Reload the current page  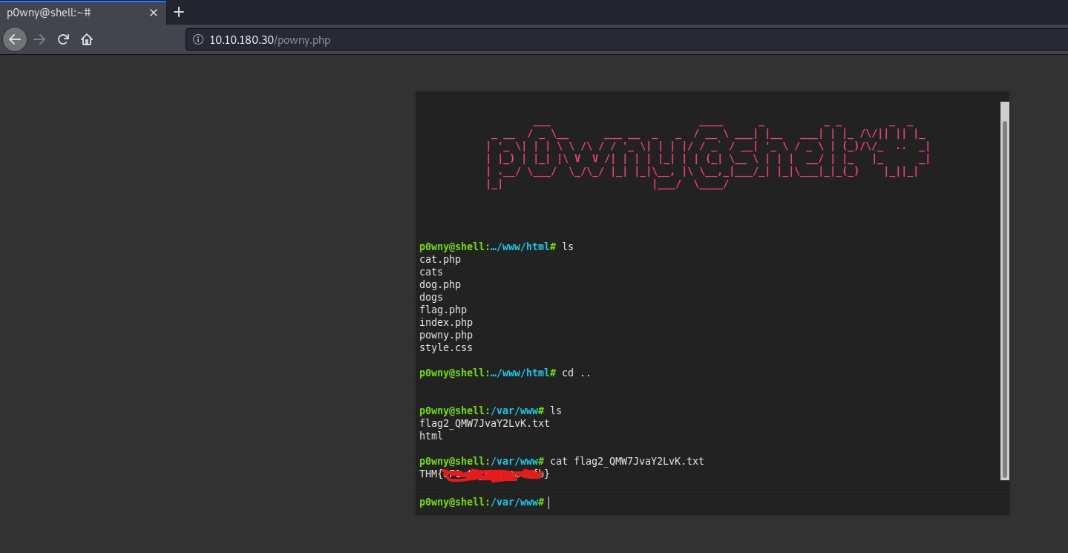coord(63,39)
